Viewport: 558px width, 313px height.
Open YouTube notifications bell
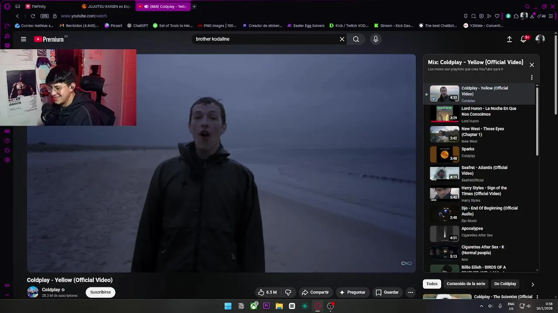(x=524, y=39)
